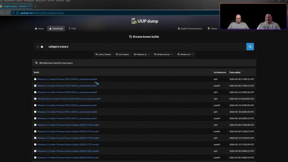Open the Windows 10 filter dropdown
This screenshot has height=162, width=288.
coord(185,54)
